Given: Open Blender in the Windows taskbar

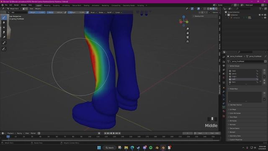Looking at the screenshot, I should click(x=163, y=148).
